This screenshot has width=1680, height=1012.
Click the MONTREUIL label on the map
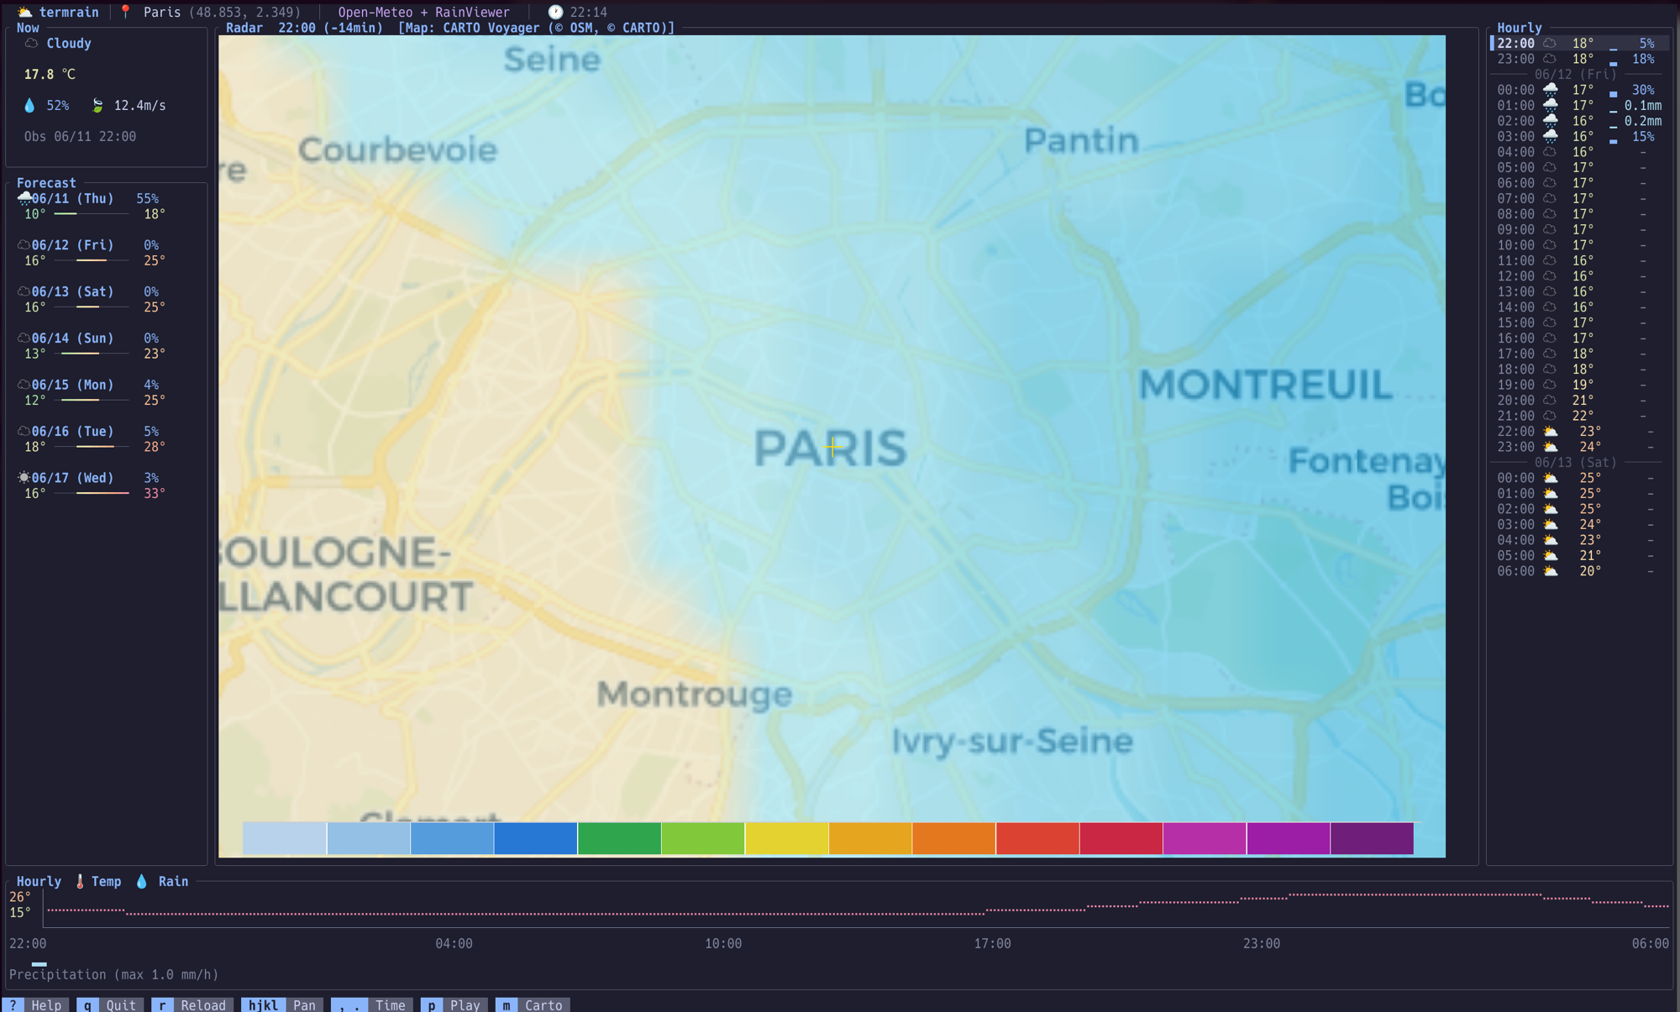point(1265,385)
